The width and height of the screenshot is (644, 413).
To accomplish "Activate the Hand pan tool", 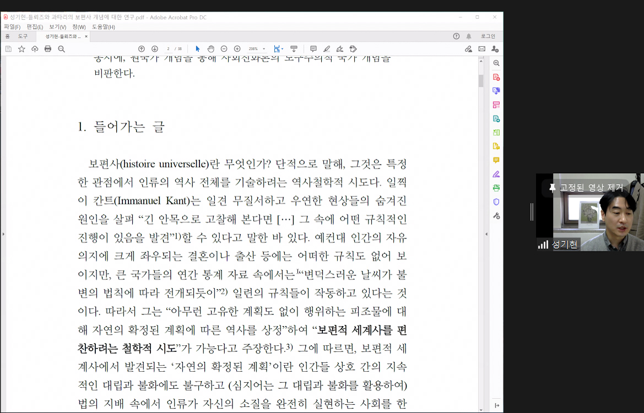I will [x=210, y=49].
